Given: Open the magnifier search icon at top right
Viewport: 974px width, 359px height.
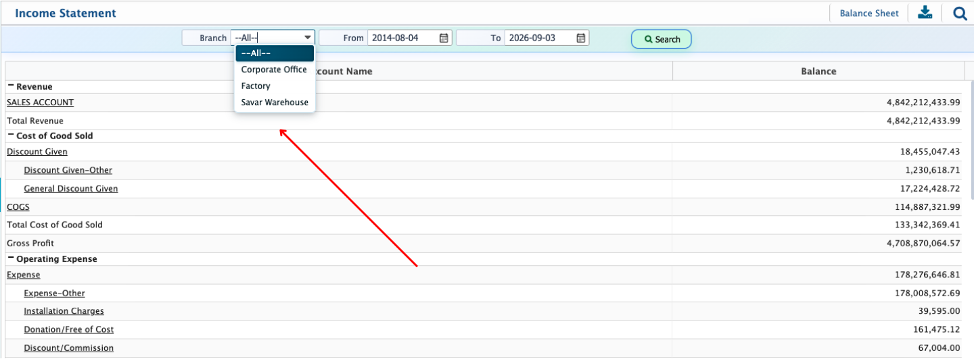Looking at the screenshot, I should coord(960,13).
